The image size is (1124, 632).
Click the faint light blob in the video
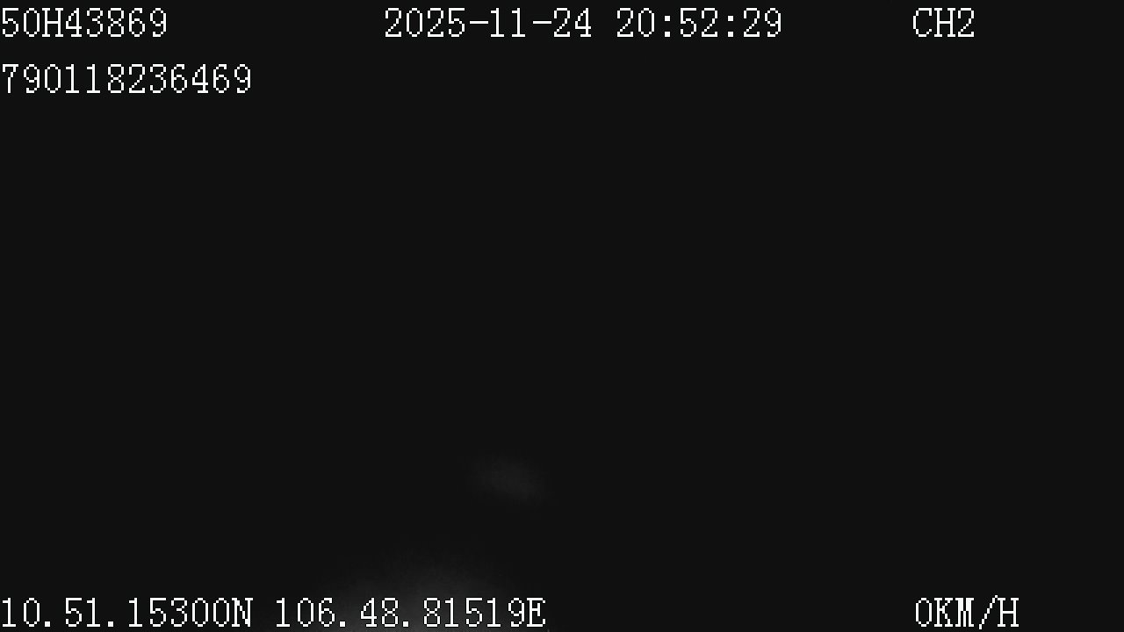pos(511,479)
